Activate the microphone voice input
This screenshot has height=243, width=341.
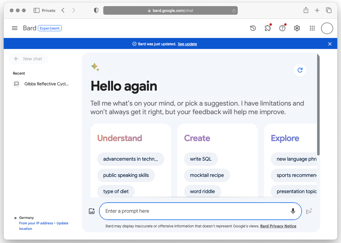click(x=293, y=211)
